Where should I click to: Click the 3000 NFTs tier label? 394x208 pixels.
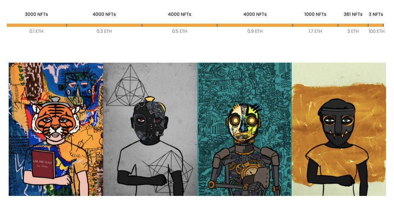pyautogui.click(x=37, y=14)
